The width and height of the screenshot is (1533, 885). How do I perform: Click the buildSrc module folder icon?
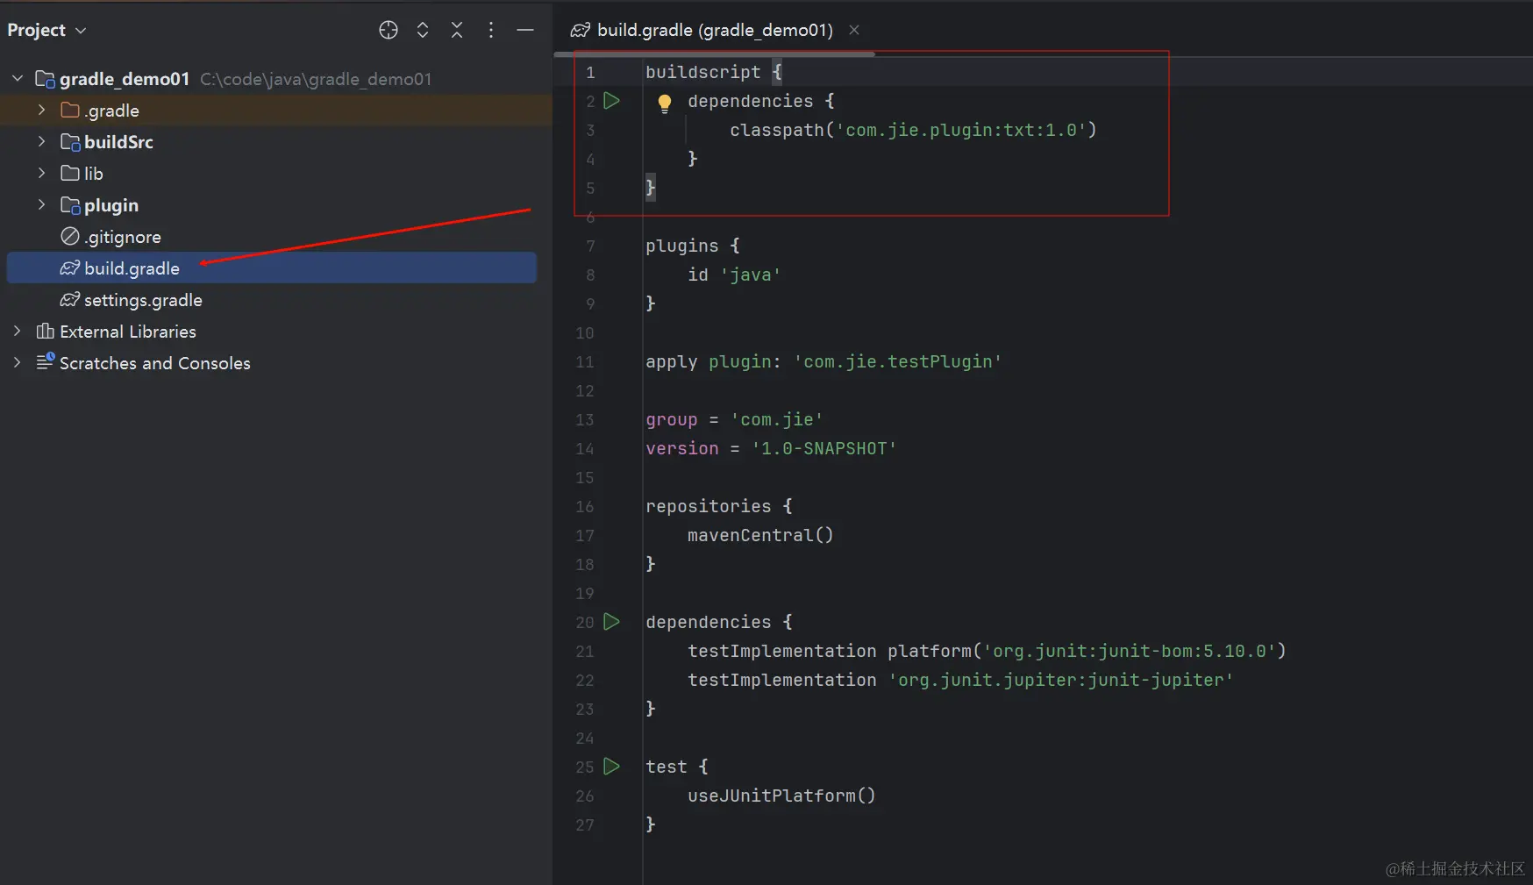point(70,142)
